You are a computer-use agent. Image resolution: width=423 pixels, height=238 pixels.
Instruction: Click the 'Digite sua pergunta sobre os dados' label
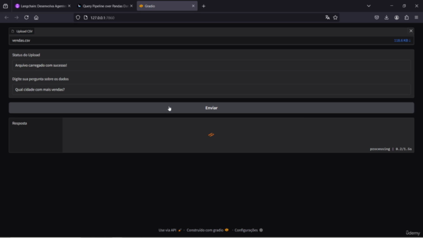[40, 79]
